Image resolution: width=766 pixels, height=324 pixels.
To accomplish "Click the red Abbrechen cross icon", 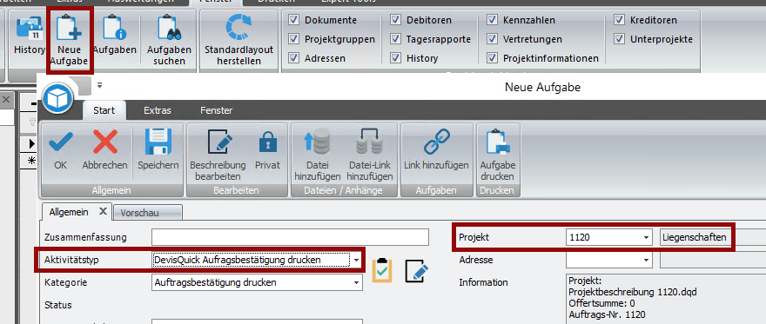I will point(105,142).
